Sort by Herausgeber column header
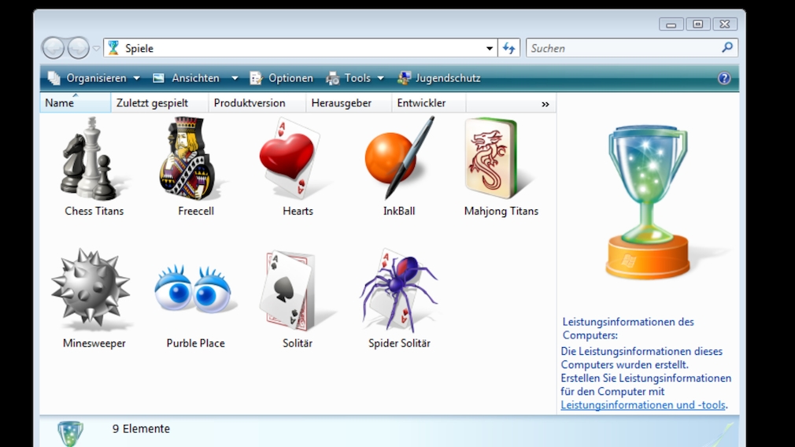The image size is (795, 447). pyautogui.click(x=349, y=103)
